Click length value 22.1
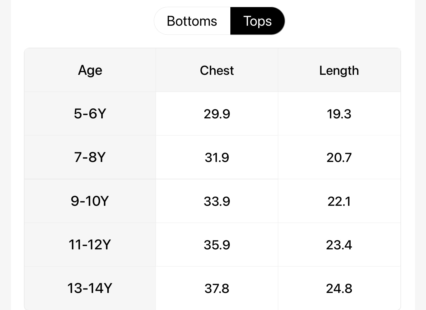The height and width of the screenshot is (310, 426). 339,201
